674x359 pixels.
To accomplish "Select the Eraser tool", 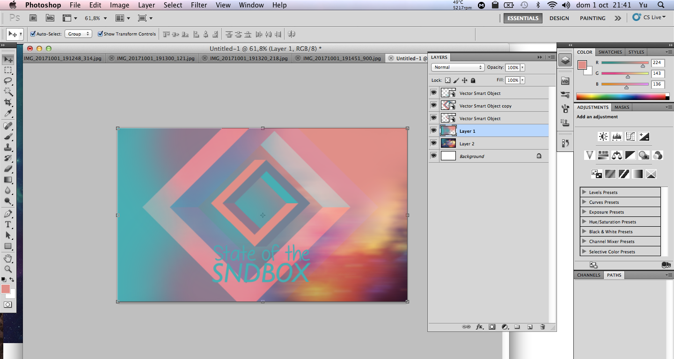I will (8, 169).
